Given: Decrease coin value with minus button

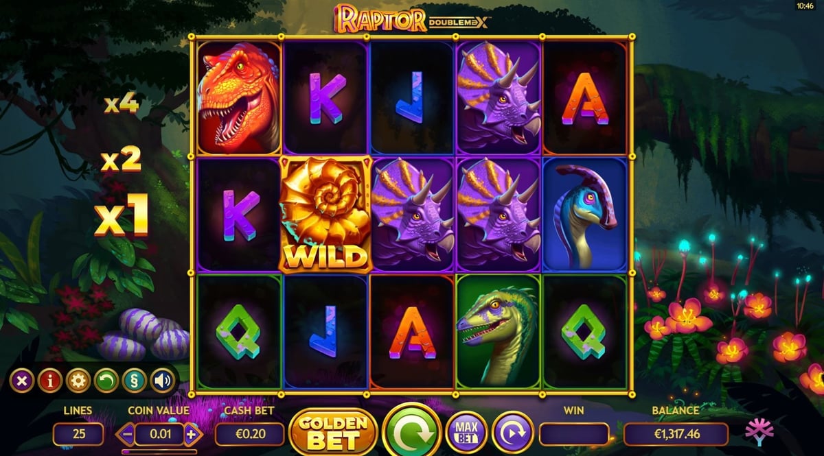Looking at the screenshot, I should [x=128, y=433].
